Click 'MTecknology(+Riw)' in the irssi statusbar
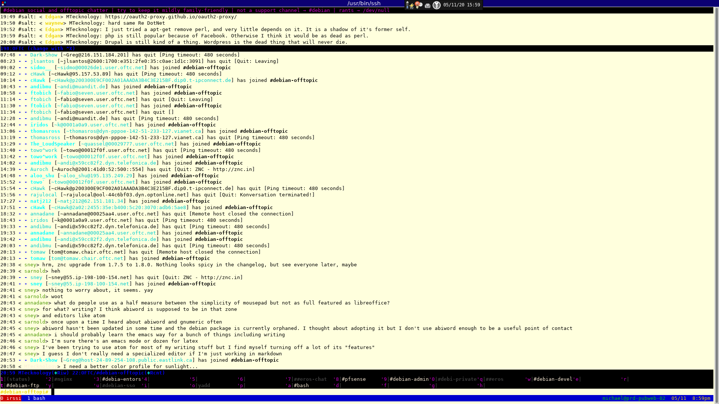The width and height of the screenshot is (719, 404). pos(43,373)
